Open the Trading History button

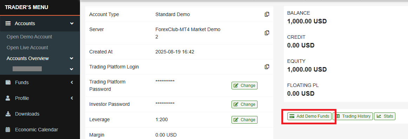click(x=353, y=116)
